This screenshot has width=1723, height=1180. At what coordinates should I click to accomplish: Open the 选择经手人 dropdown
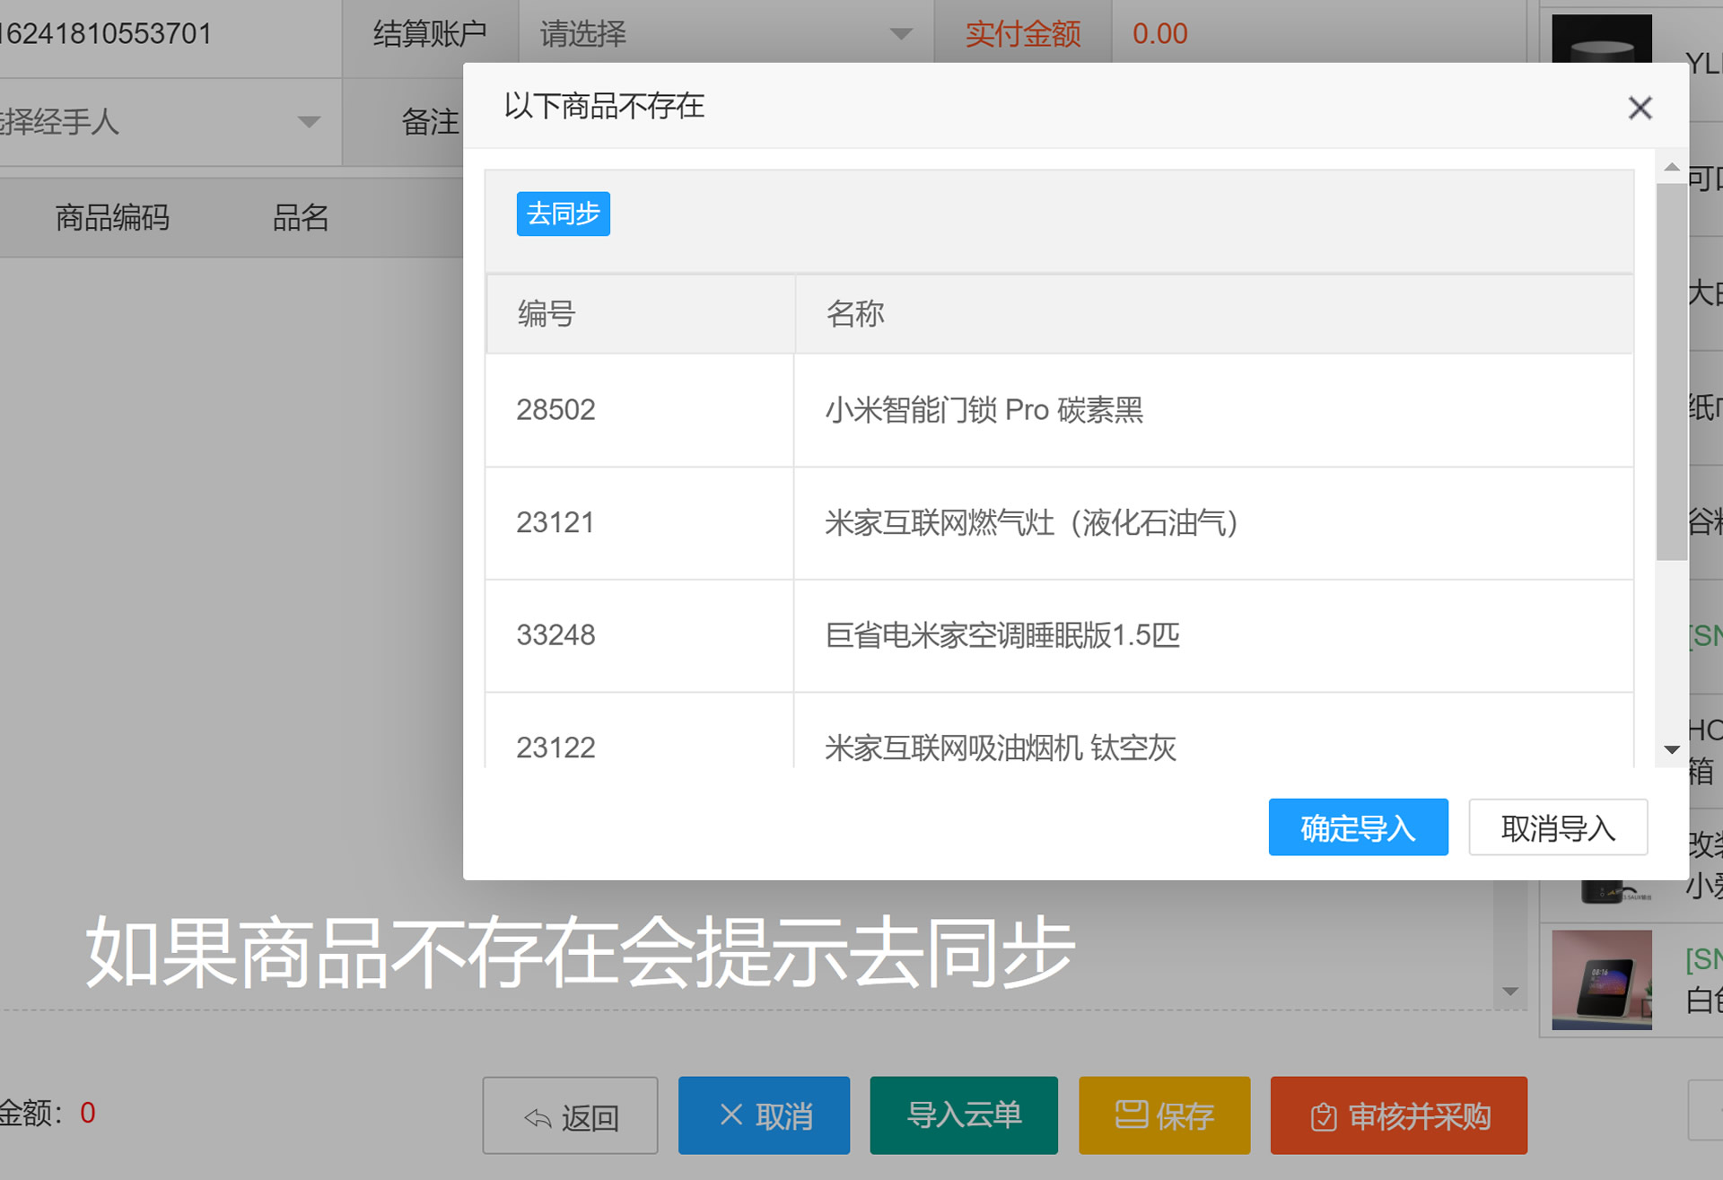tap(169, 121)
